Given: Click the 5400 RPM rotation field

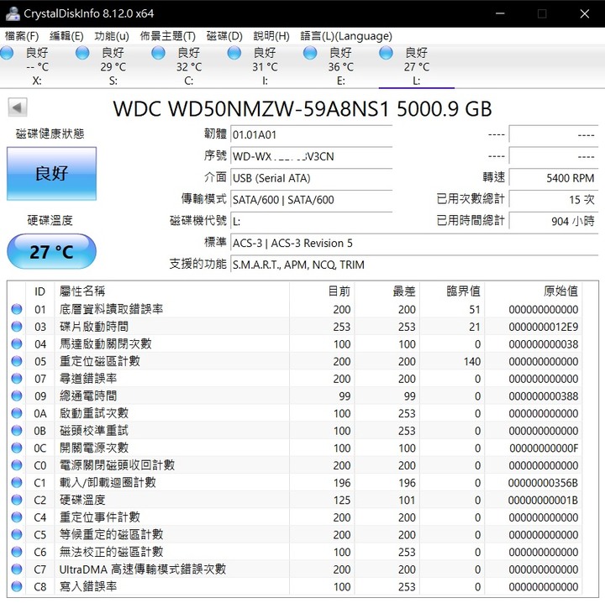Looking at the screenshot, I should (554, 178).
